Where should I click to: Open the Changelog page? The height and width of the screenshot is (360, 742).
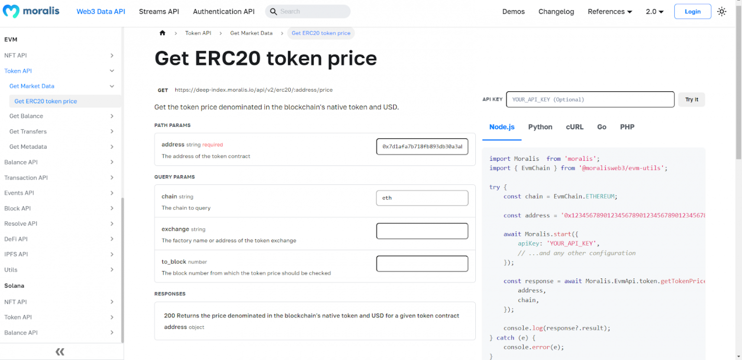pos(556,11)
